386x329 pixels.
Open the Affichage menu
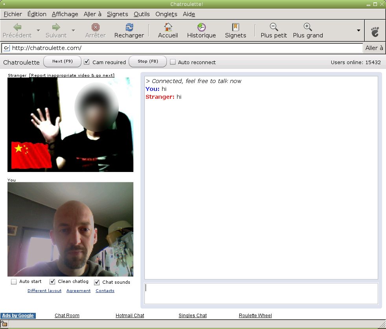click(x=65, y=14)
